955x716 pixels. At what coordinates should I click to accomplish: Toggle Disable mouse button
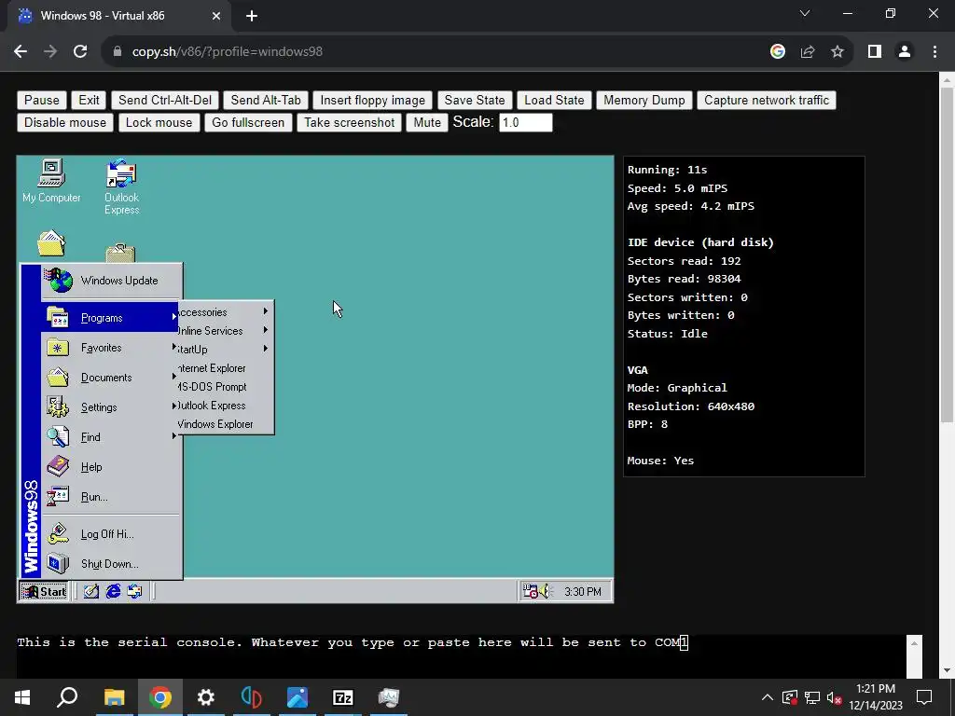point(65,122)
